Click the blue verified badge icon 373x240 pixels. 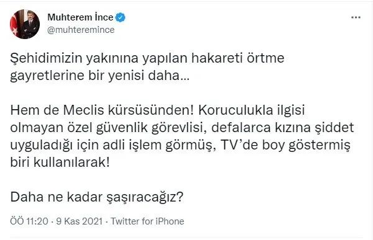(x=121, y=17)
